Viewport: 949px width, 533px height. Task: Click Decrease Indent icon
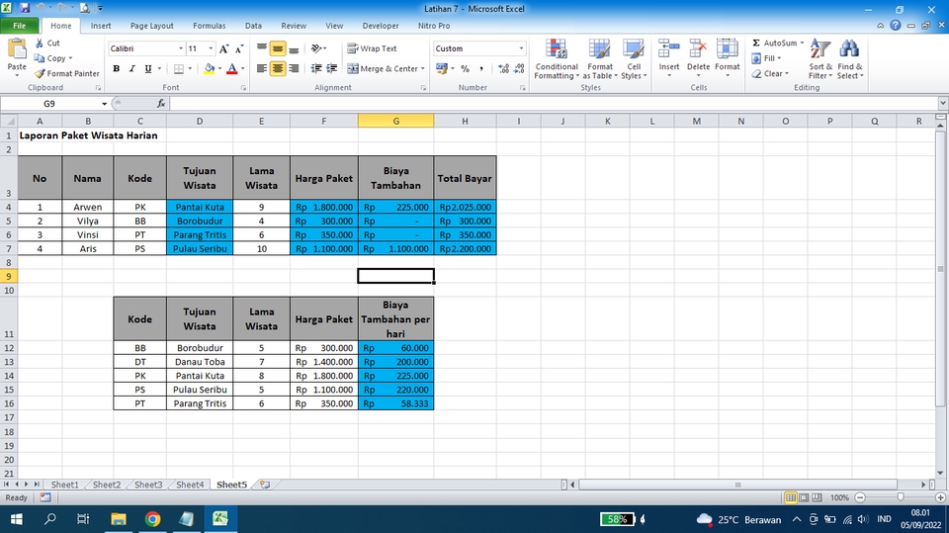316,68
